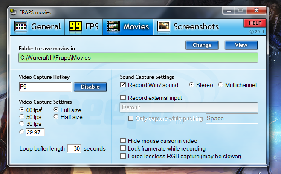Click the Screenshots picture icon
The height and width of the screenshot is (174, 281).
[163, 26]
